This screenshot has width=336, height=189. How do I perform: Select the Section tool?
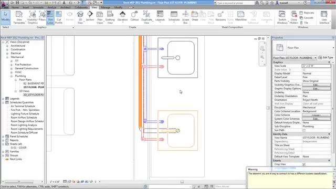click(x=90, y=17)
